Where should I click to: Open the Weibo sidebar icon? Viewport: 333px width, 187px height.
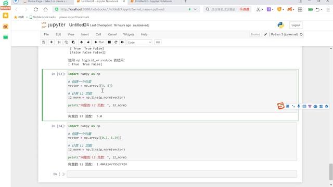(x=6, y=26)
